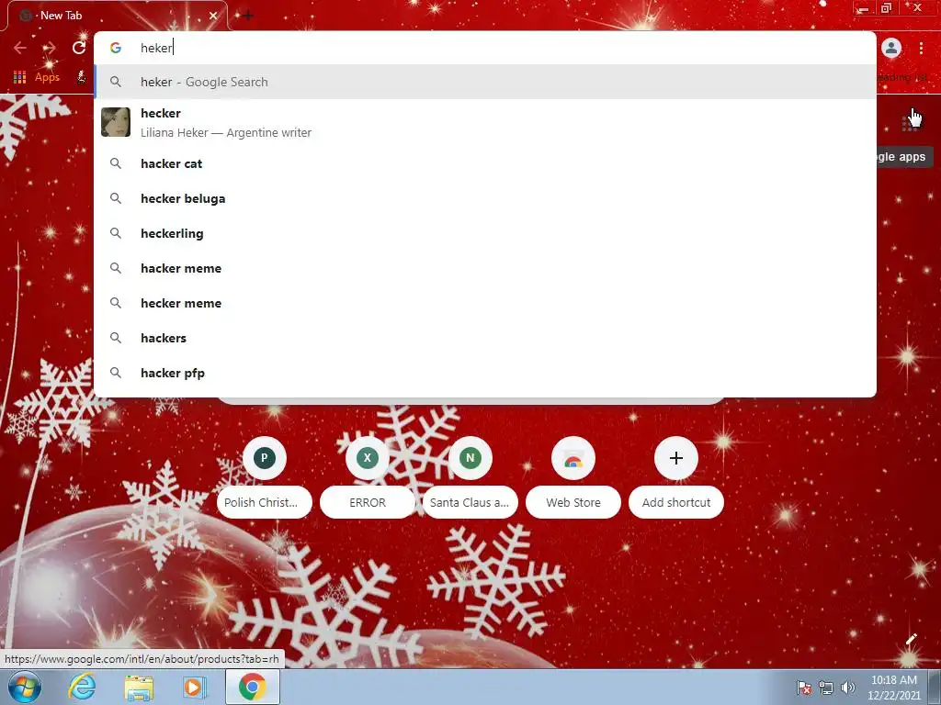Click the Chrome taskbar button
Image resolution: width=941 pixels, height=705 pixels.
point(252,687)
